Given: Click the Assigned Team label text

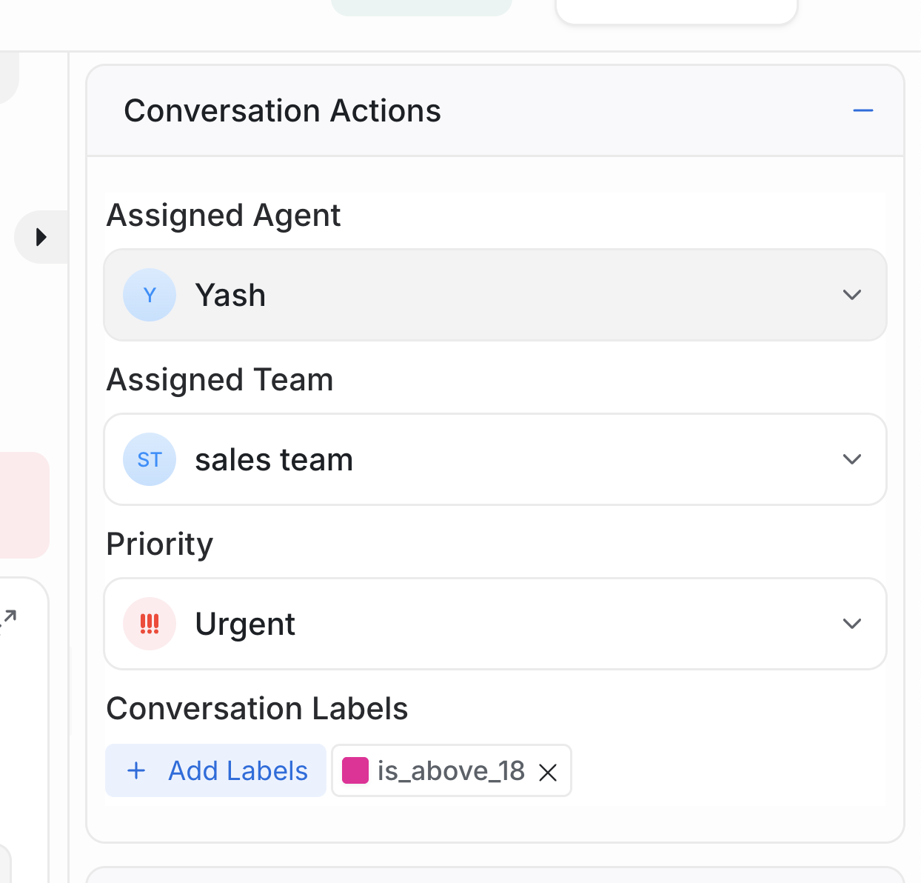Looking at the screenshot, I should (220, 380).
